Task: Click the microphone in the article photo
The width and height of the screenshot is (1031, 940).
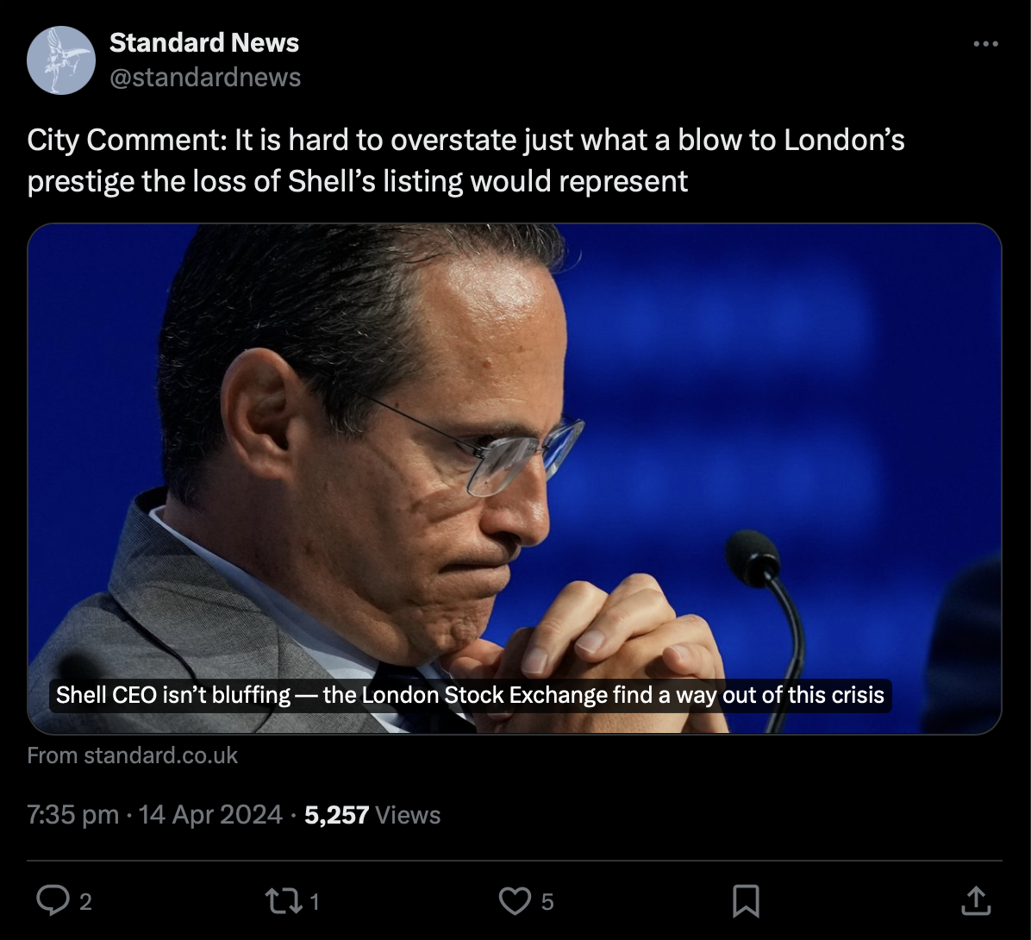Action: click(753, 557)
